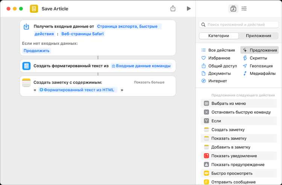Run the shortcut with the play button
282x185 pixels.
coord(188,8)
